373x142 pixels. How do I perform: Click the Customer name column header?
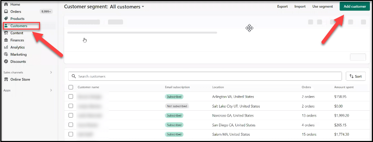point(88,87)
